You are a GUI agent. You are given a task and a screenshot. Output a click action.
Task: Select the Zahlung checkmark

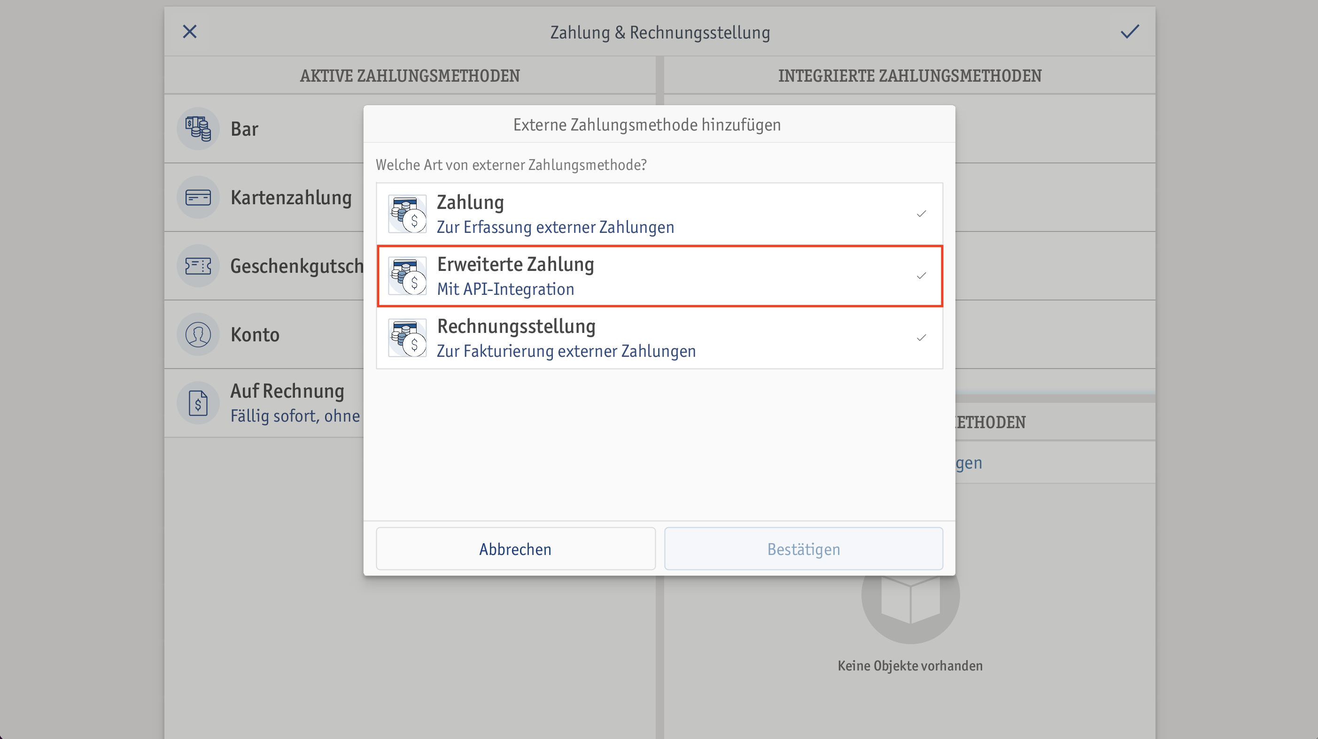[922, 214]
